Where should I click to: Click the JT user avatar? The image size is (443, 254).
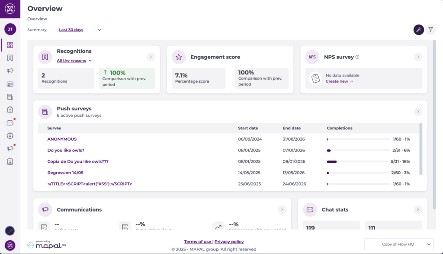point(10,29)
